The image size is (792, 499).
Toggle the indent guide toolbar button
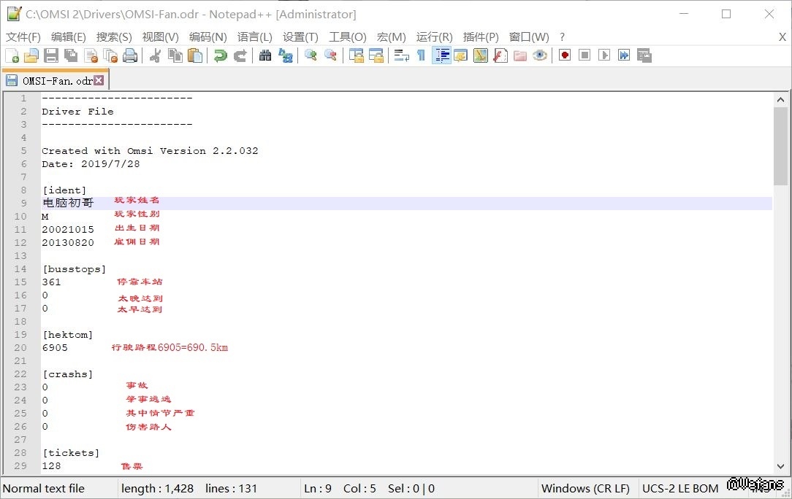441,55
